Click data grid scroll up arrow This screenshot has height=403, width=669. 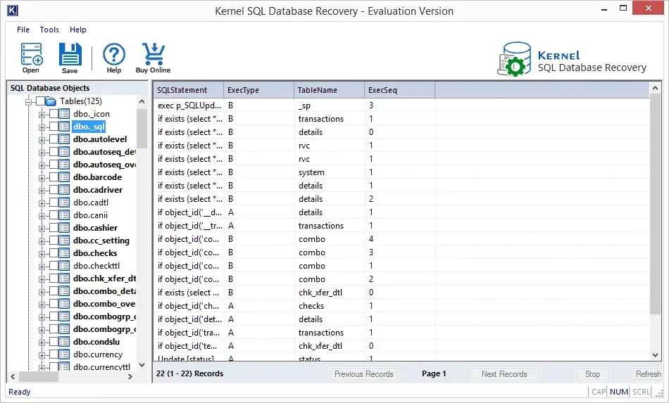coord(656,88)
